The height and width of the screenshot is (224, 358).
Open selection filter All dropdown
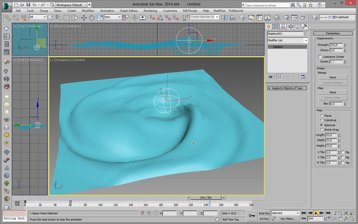point(37,17)
